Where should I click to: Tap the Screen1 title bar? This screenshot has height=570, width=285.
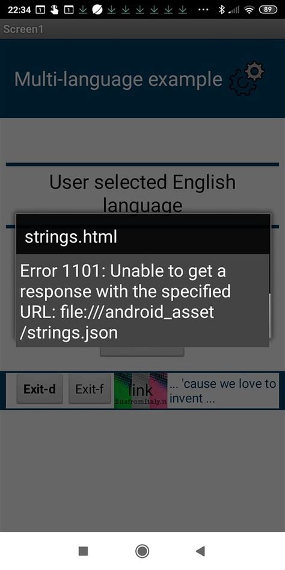click(x=142, y=29)
